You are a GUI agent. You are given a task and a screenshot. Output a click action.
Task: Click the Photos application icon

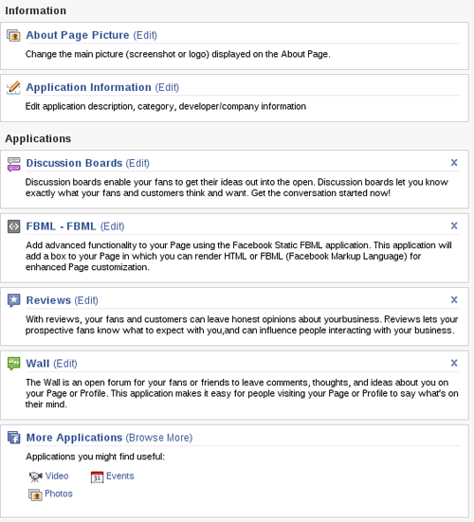(x=35, y=495)
